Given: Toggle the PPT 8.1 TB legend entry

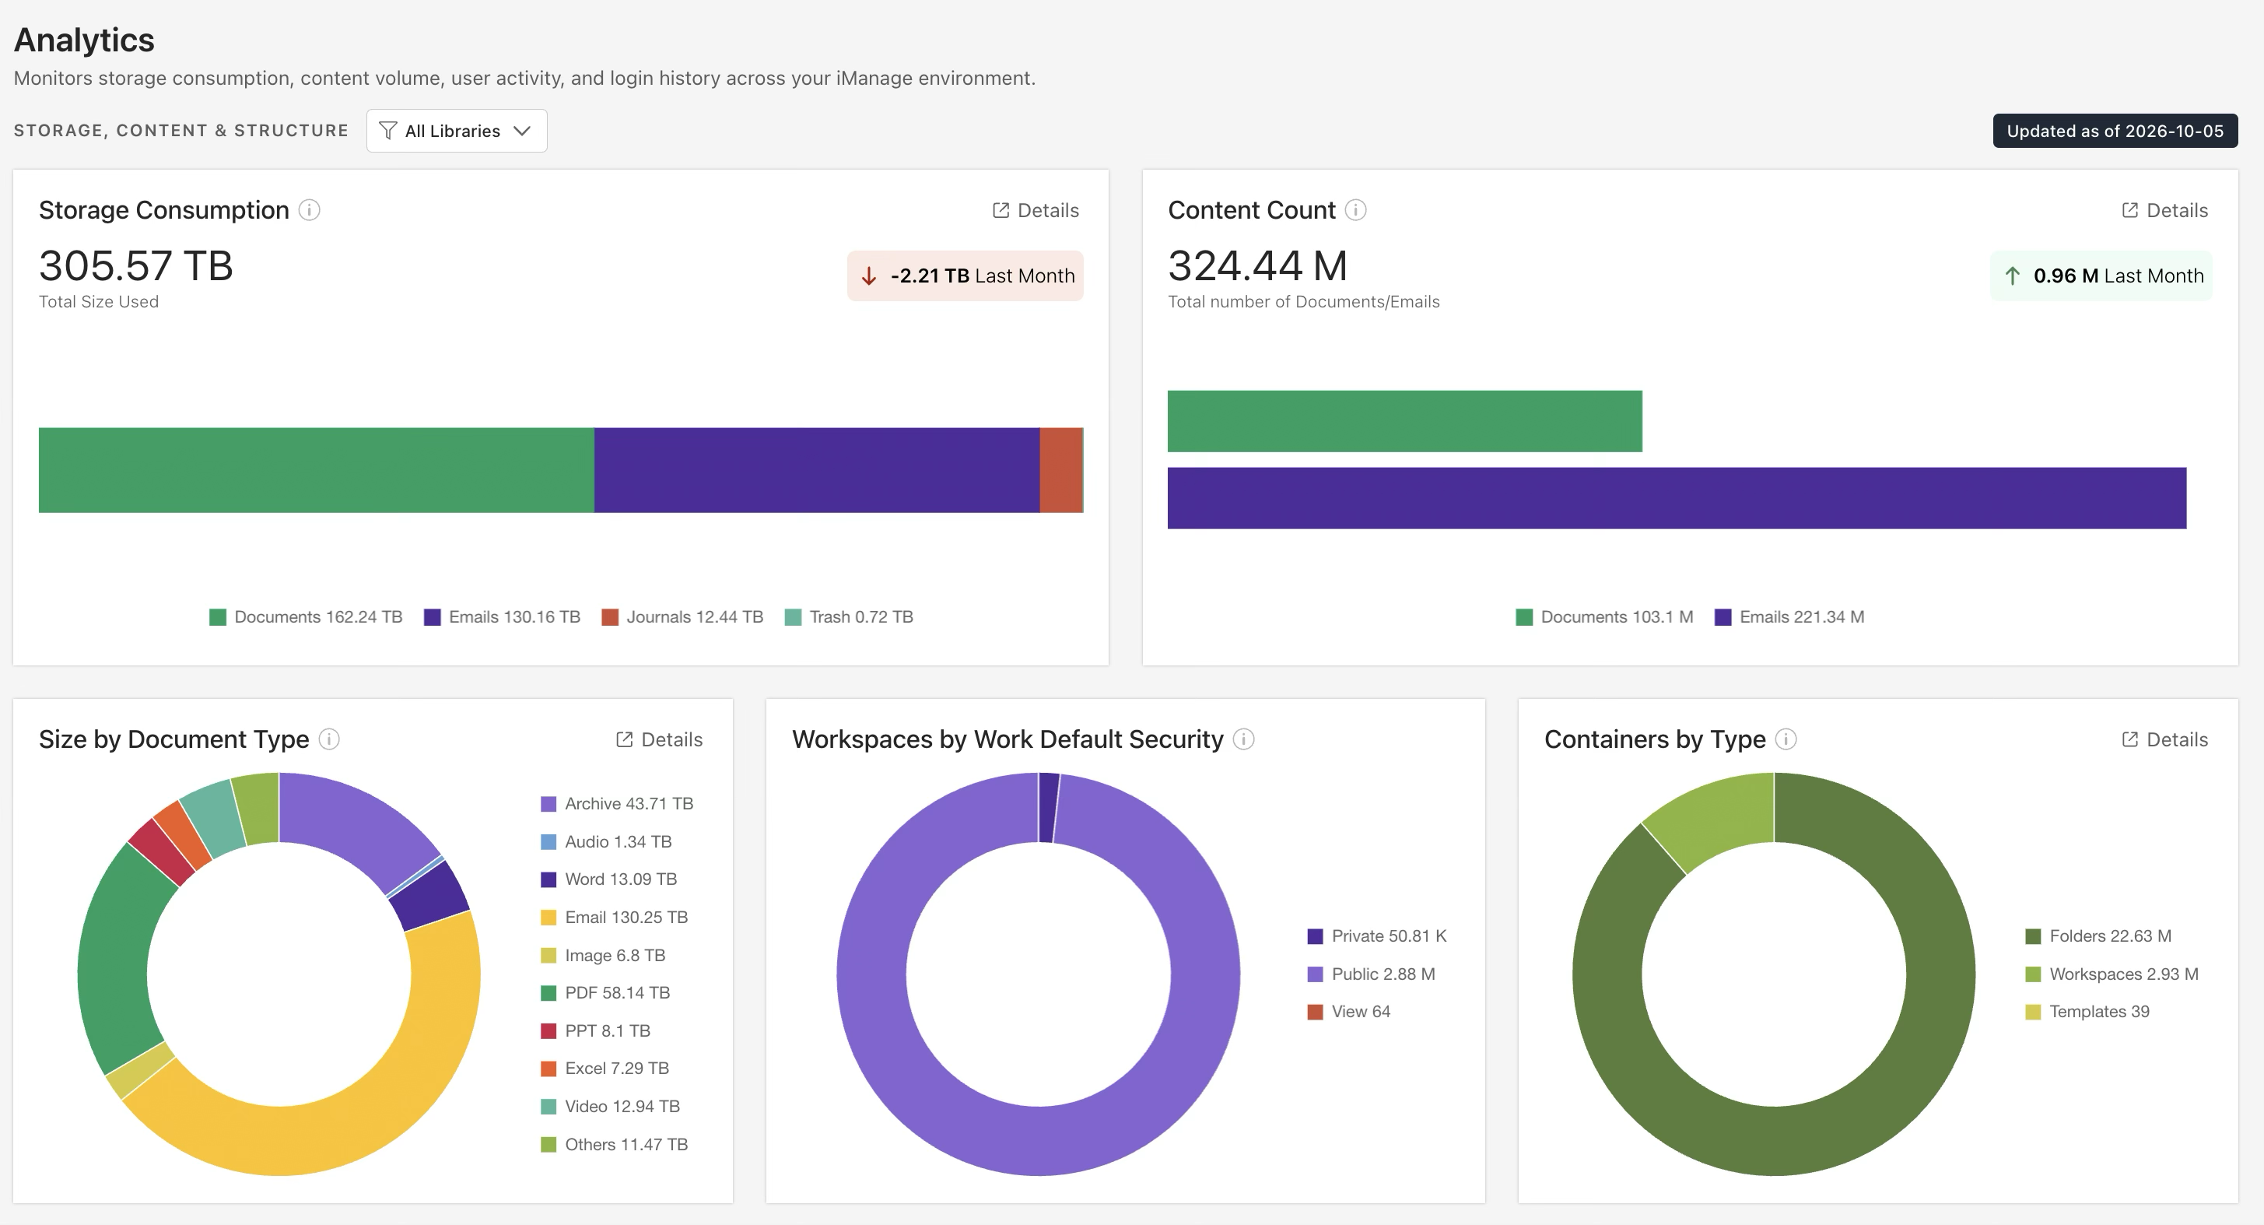Looking at the screenshot, I should [595, 1030].
